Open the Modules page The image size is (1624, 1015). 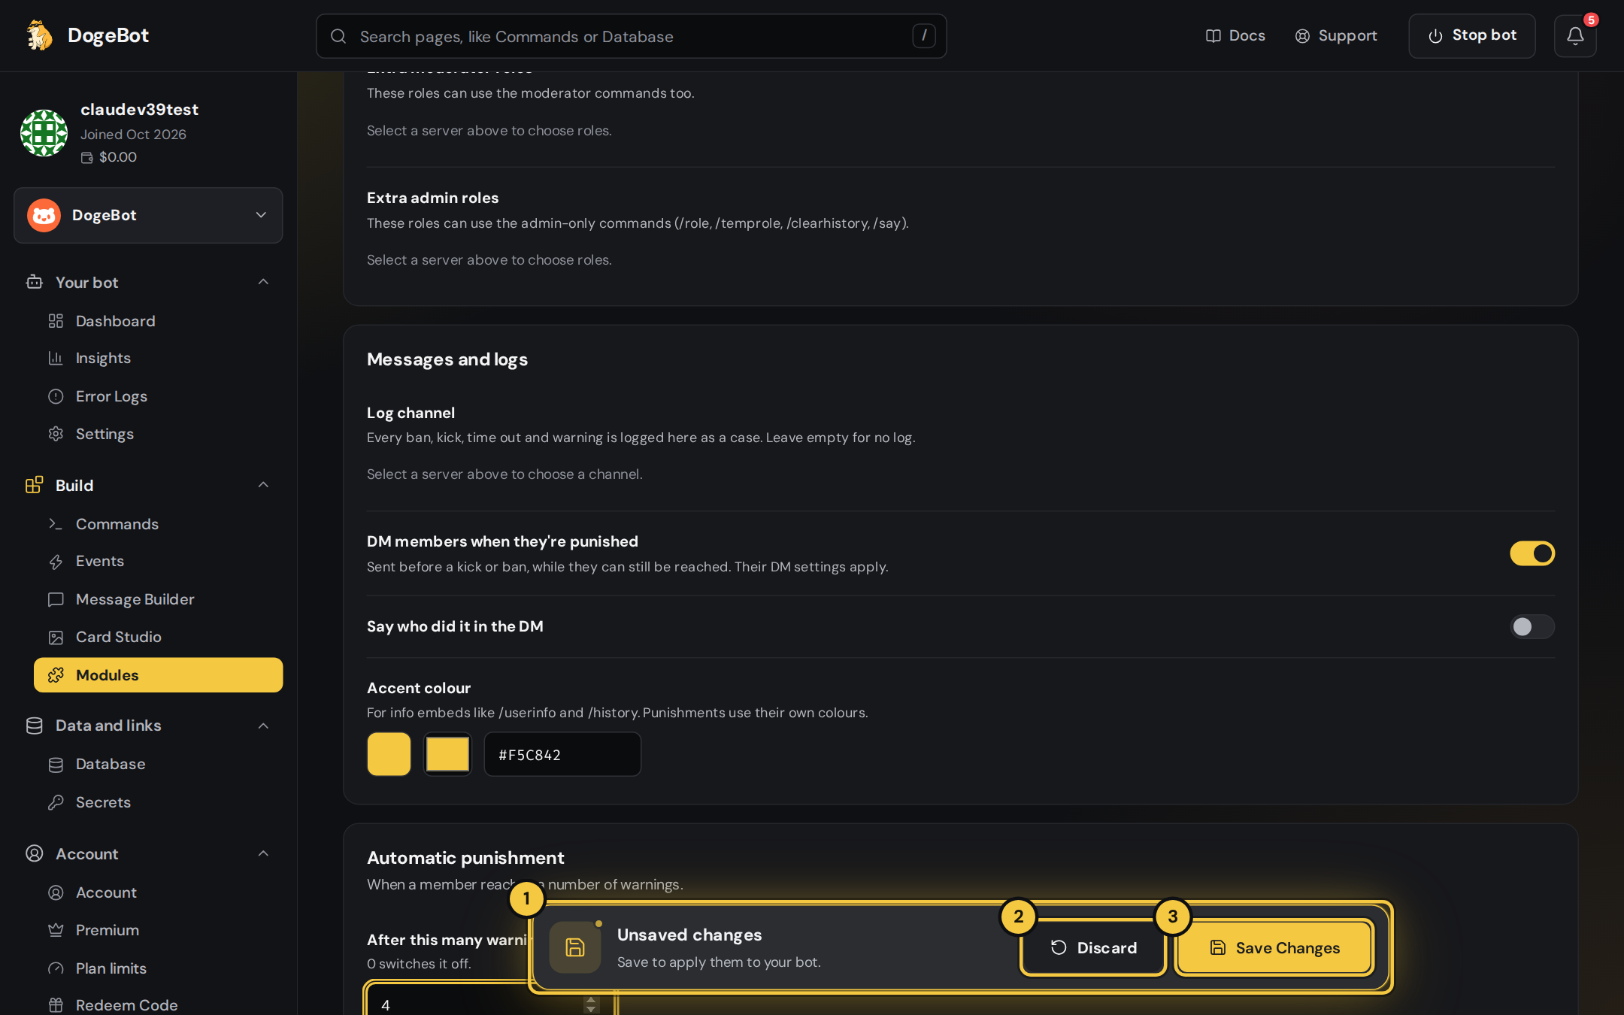click(158, 675)
